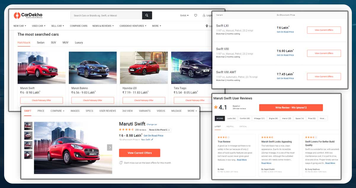
Task: Open the 8 Colours thumbnail
Action: click(x=28, y=145)
